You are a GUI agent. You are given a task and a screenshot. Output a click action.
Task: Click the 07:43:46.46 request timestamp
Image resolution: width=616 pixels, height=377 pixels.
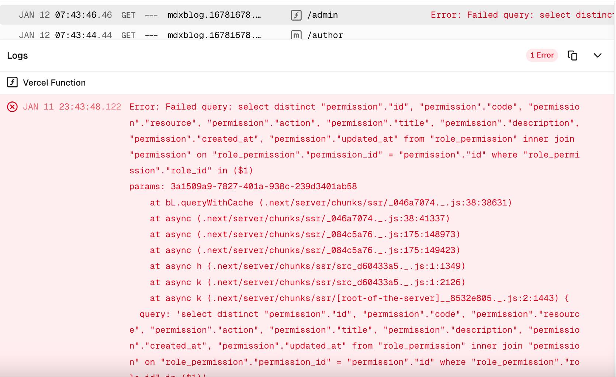point(83,15)
